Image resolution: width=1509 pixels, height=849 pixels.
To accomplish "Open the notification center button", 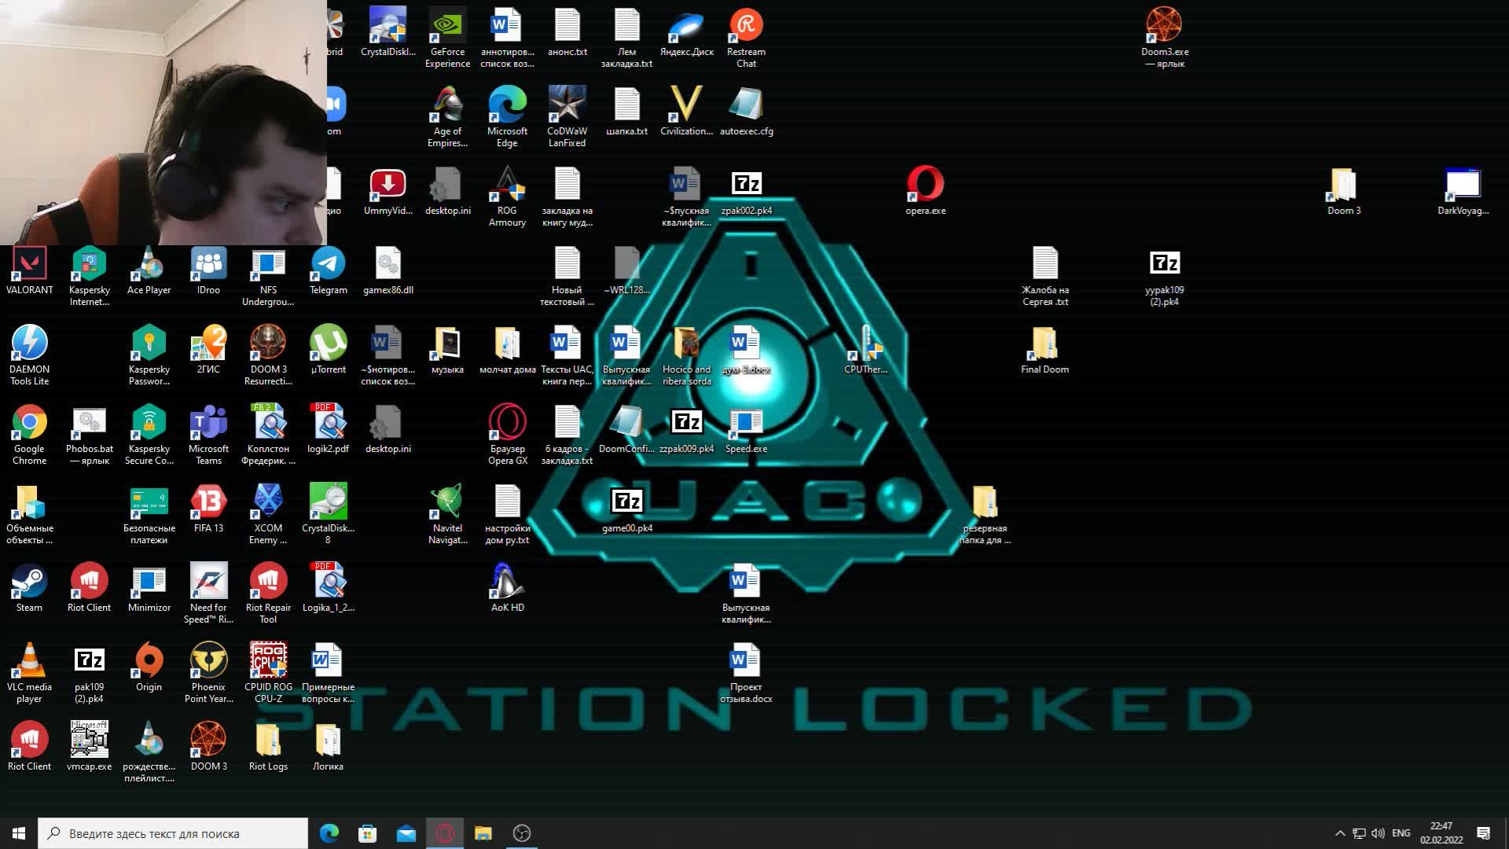I will click(x=1484, y=833).
